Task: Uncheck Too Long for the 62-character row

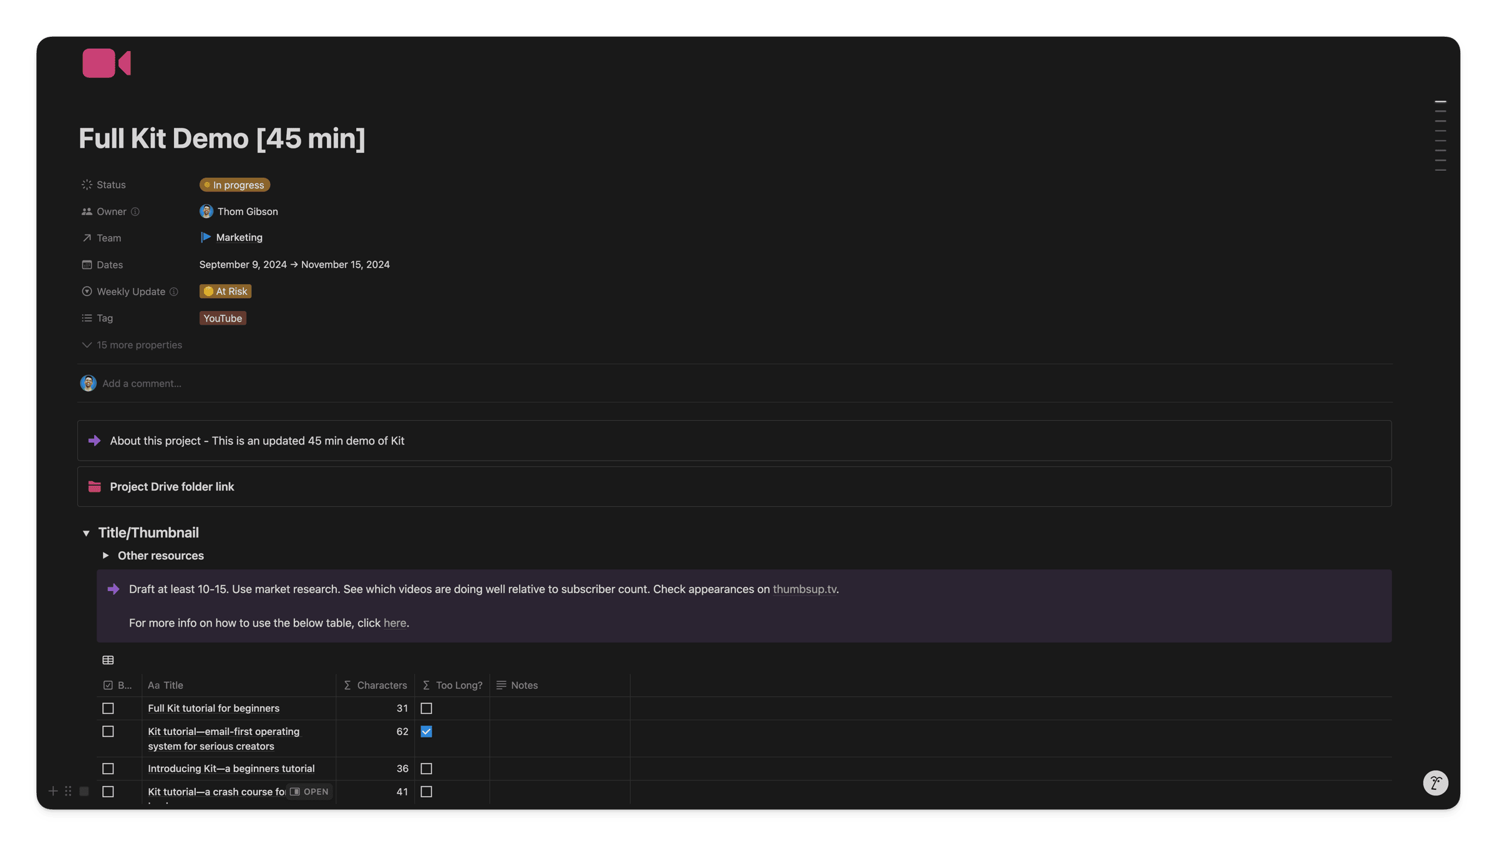Action: click(426, 731)
